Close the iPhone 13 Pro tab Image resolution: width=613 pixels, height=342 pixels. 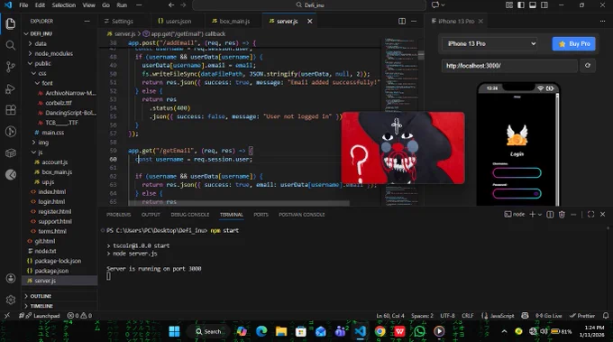[480, 21]
